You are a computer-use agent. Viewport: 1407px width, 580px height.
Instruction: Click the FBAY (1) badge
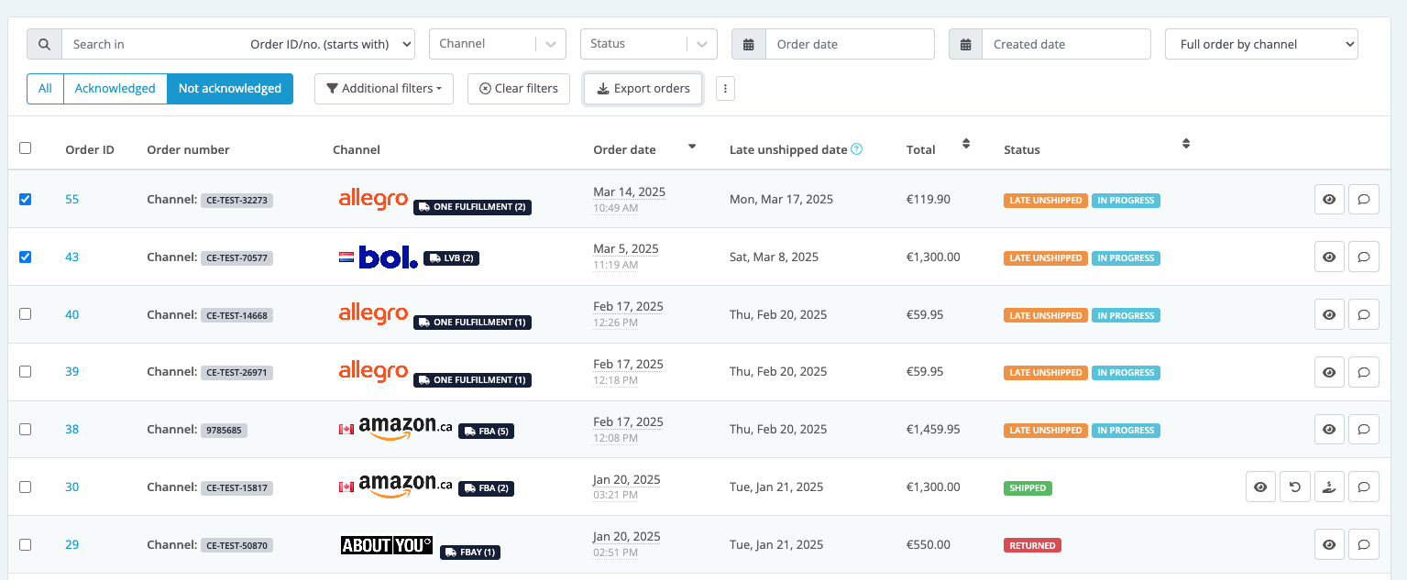click(470, 553)
